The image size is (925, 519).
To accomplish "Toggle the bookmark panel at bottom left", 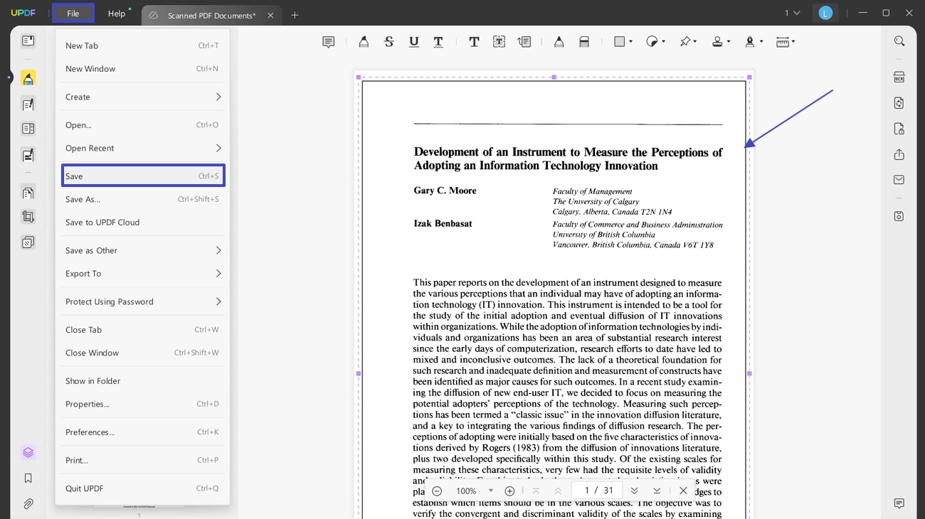I will 28,478.
